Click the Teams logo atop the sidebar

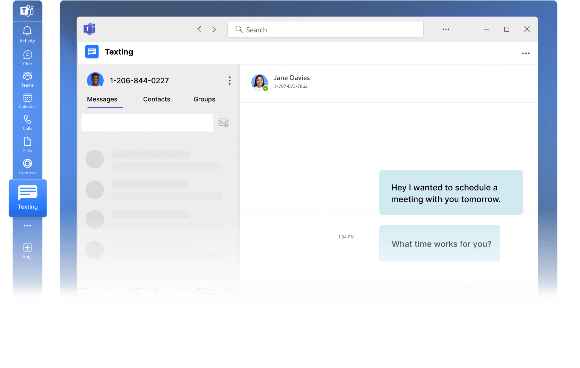27,11
